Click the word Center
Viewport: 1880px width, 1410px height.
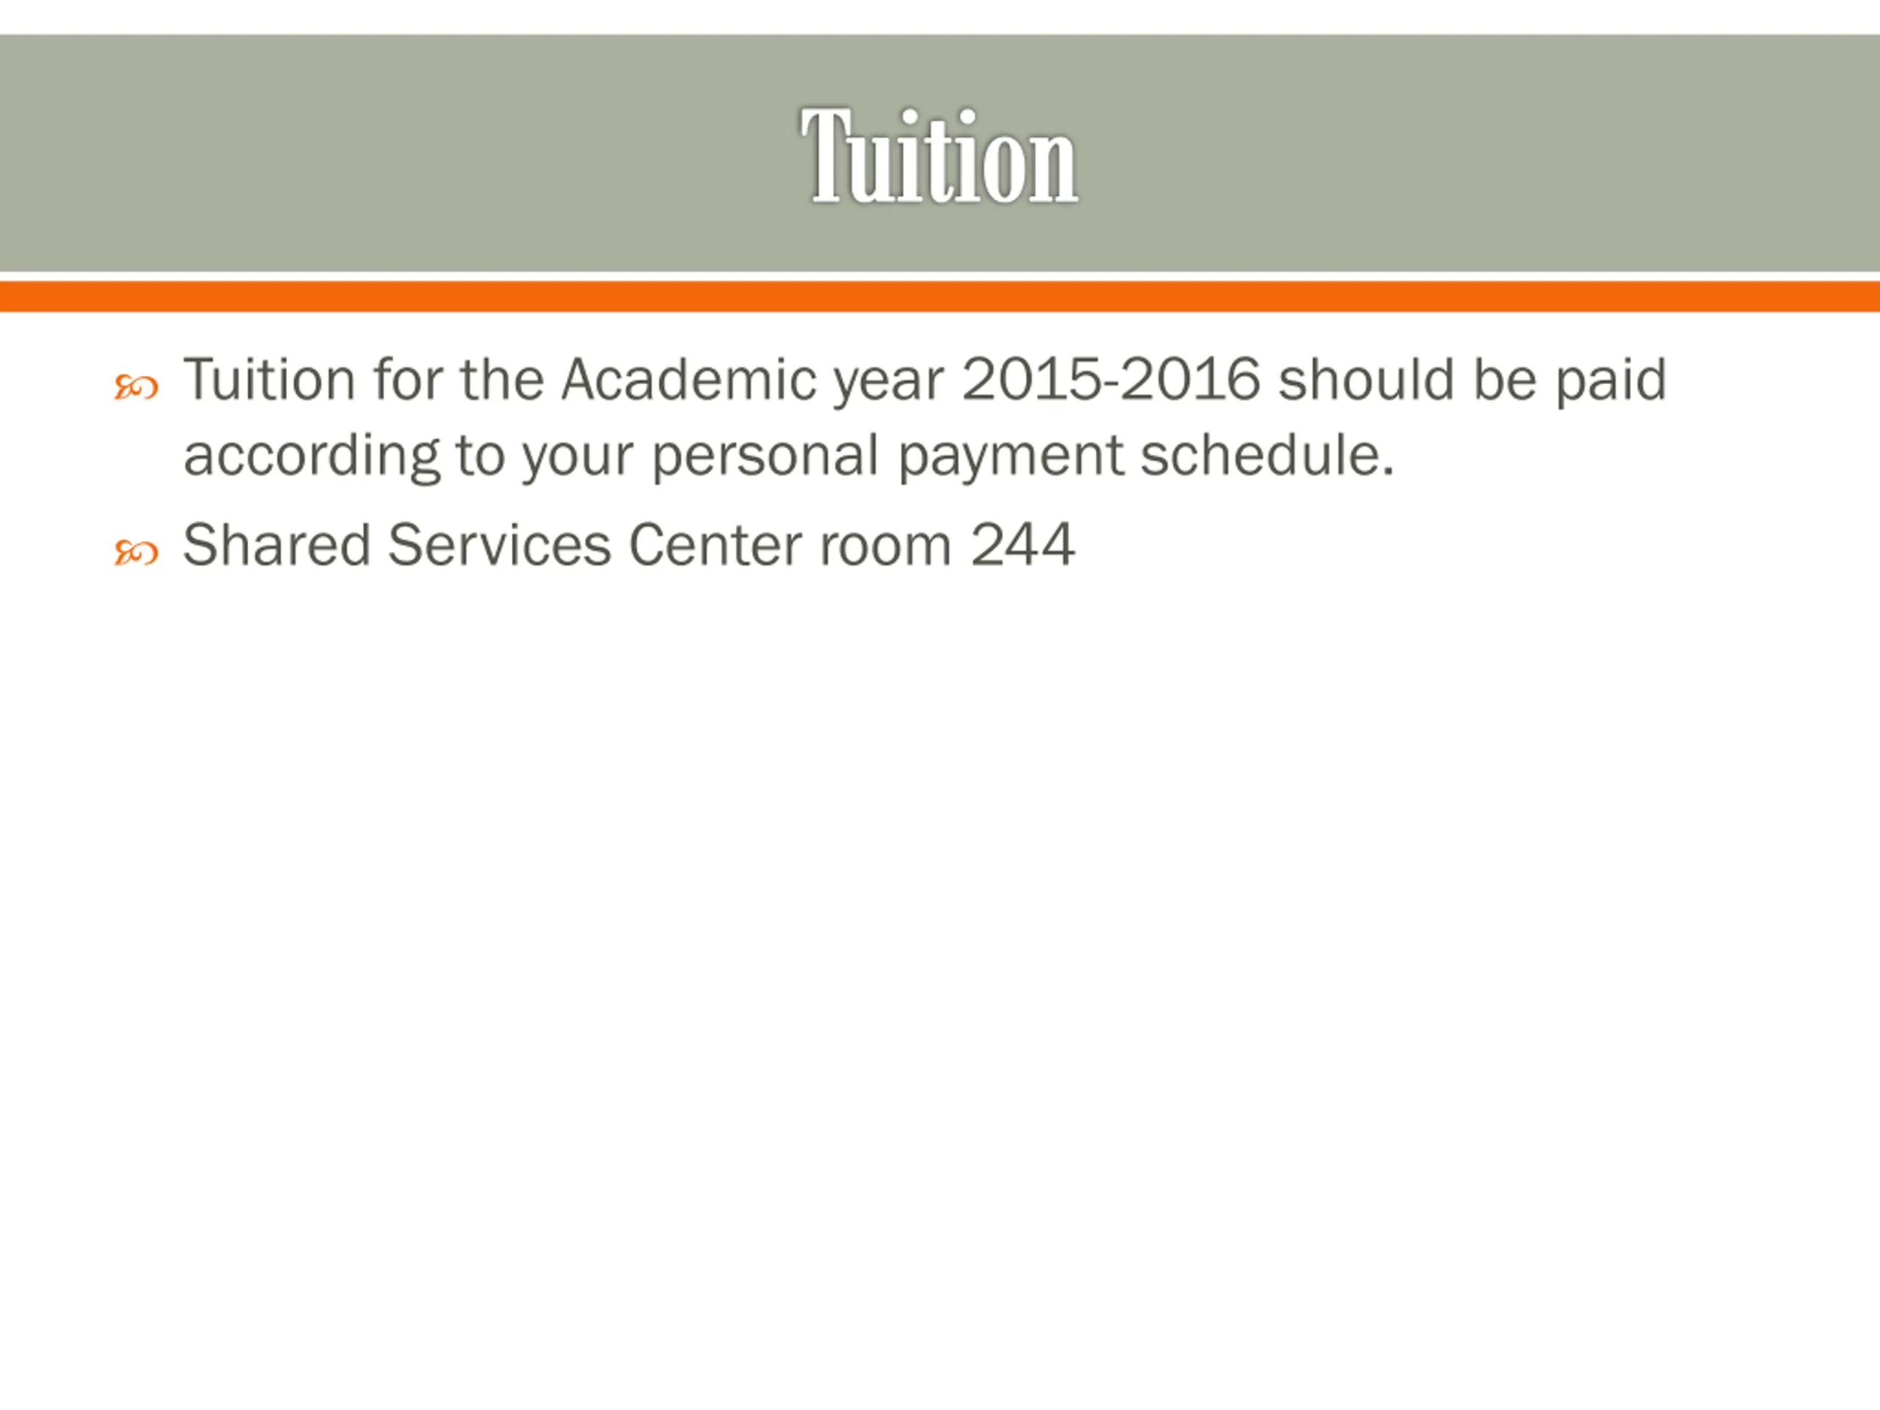click(715, 545)
